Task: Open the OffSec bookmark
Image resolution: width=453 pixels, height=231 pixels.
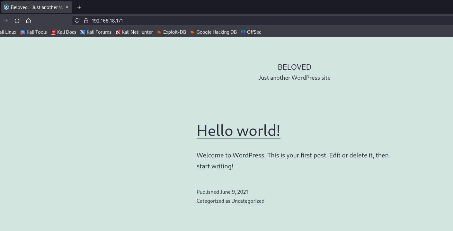Action: pyautogui.click(x=251, y=32)
